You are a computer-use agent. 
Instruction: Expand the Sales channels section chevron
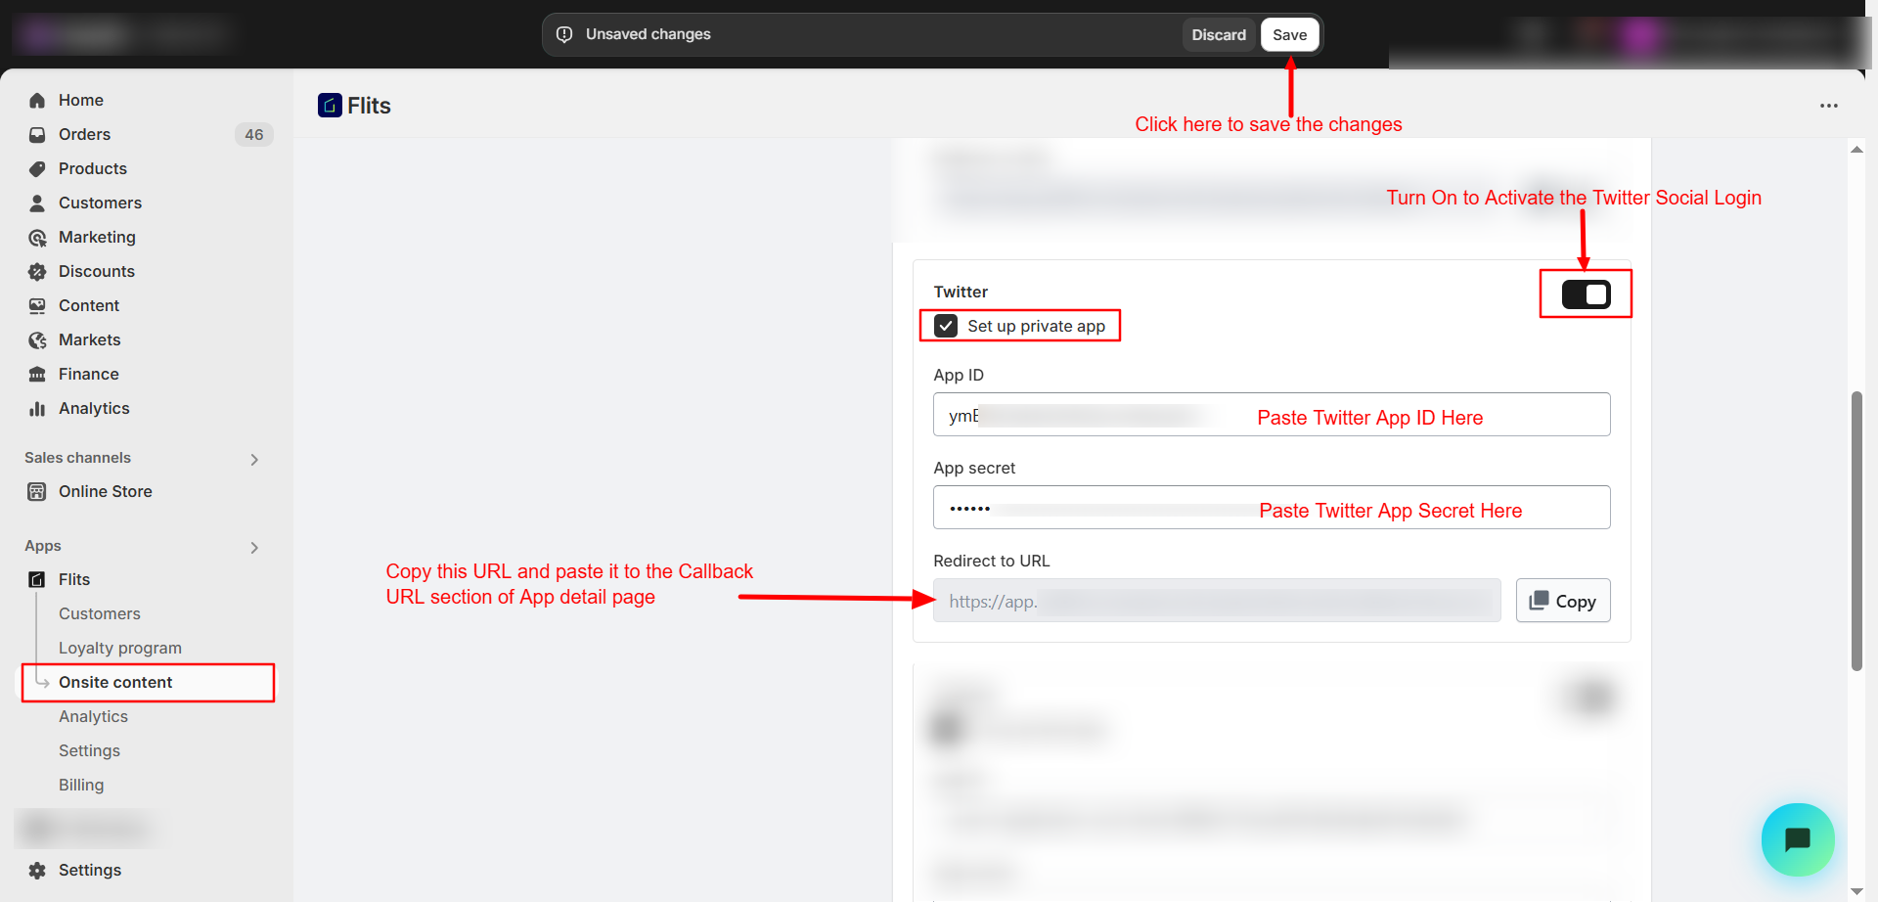[x=254, y=460]
